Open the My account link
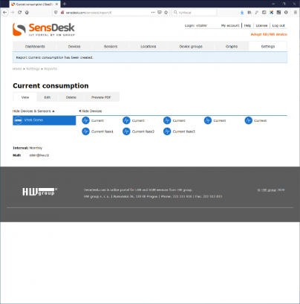This screenshot has height=304, width=300. [x=230, y=25]
